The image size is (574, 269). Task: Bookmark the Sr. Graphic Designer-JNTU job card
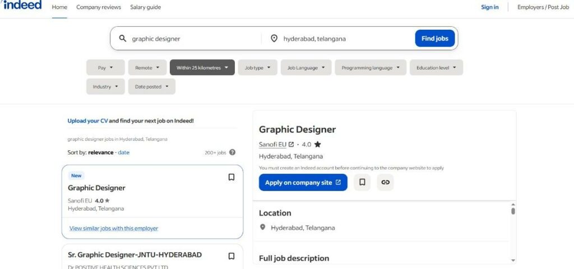pos(232,256)
